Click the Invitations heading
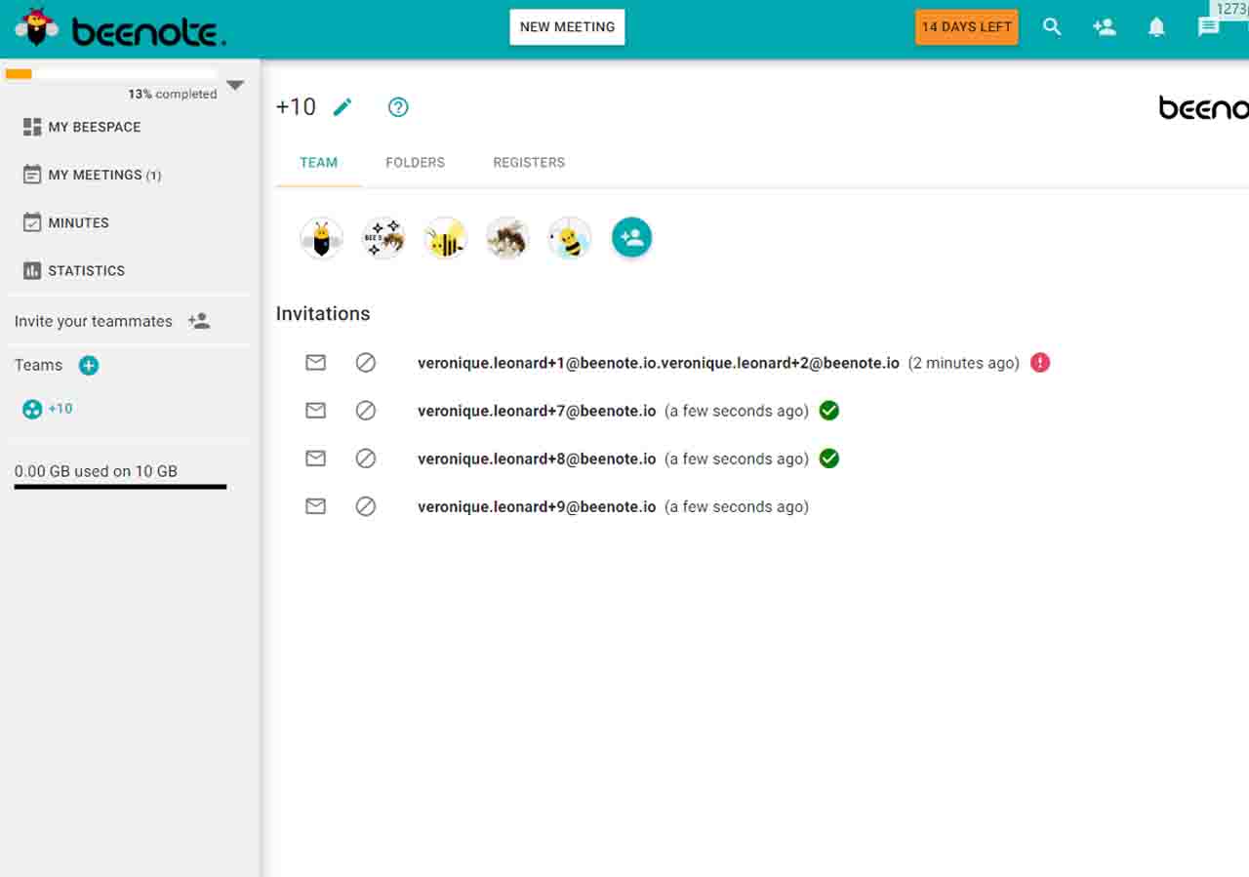1249x877 pixels. click(x=323, y=313)
